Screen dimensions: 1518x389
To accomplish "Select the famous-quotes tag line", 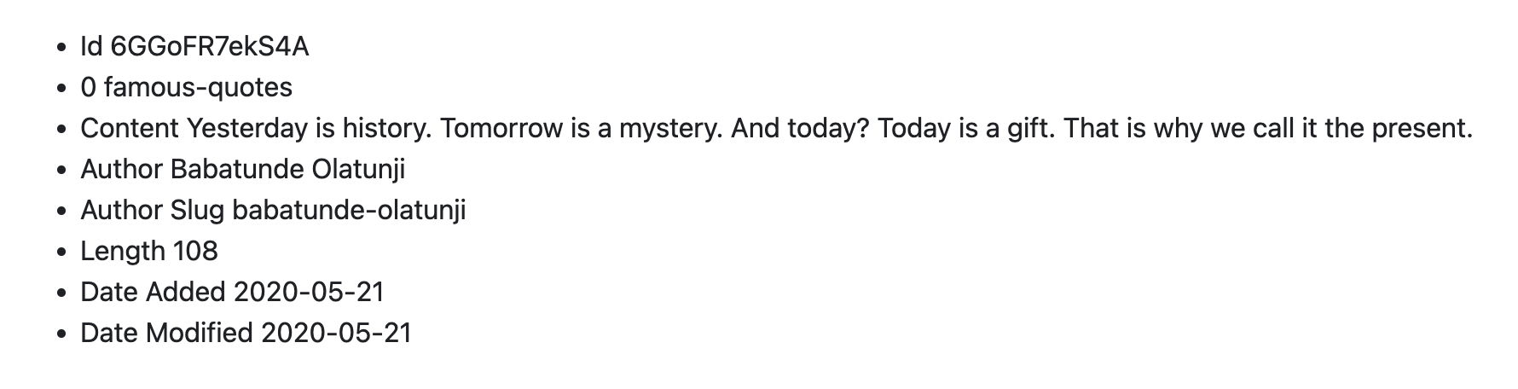I will pyautogui.click(x=186, y=87).
